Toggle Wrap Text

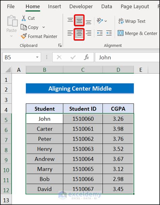point(132,21)
